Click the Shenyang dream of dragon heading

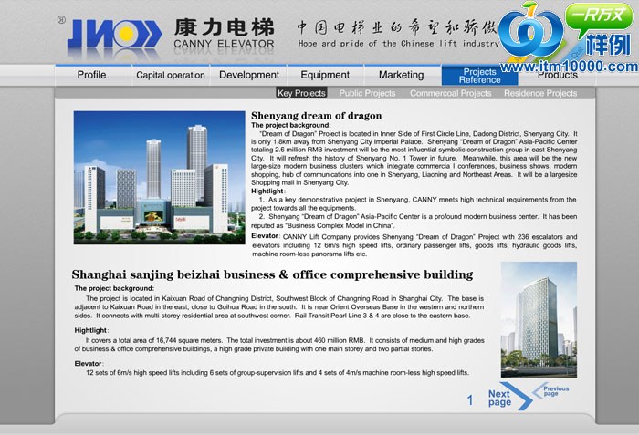[x=316, y=116]
